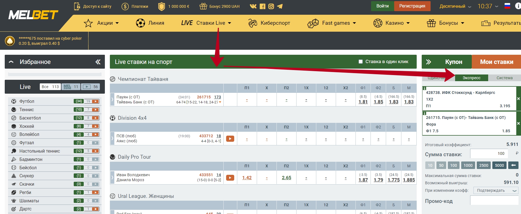
Task: Click the Fast games dice icon
Action: tap(313, 23)
